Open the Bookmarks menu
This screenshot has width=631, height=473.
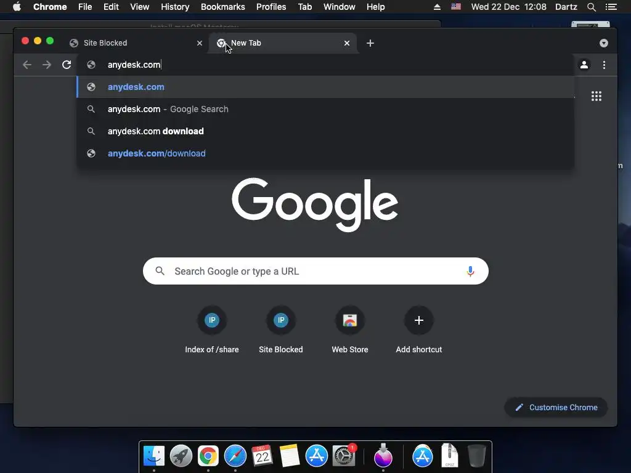point(223,7)
